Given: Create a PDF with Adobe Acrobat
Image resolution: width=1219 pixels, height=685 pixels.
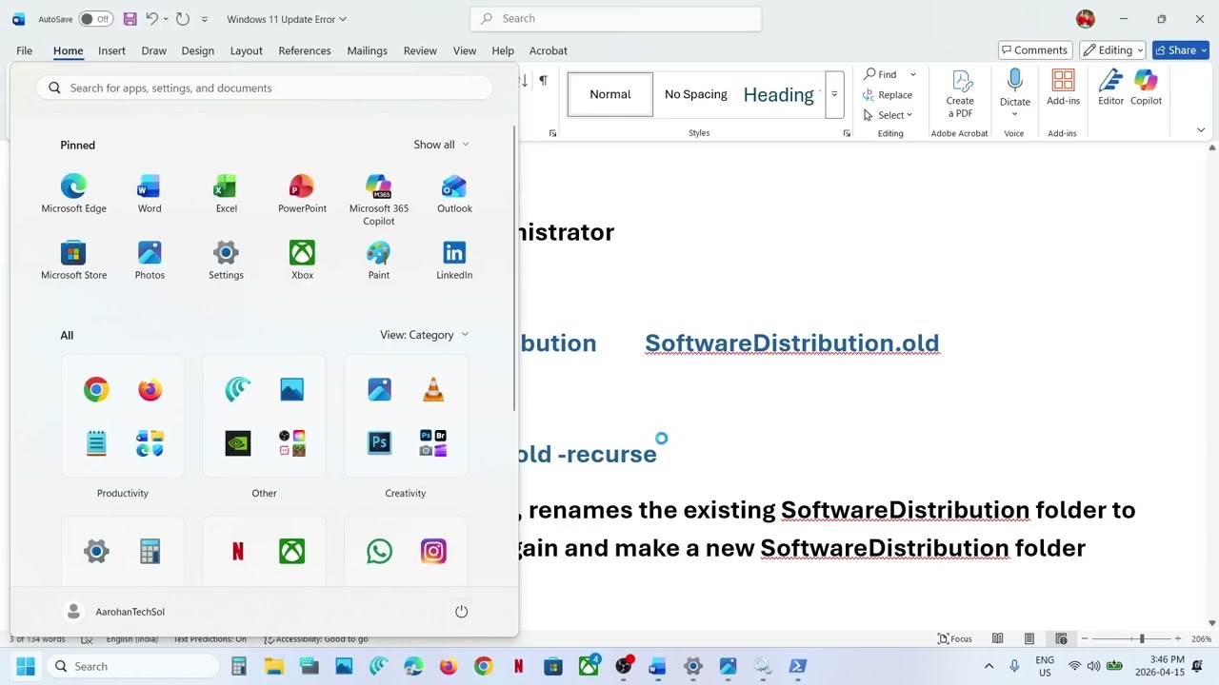Looking at the screenshot, I should [x=960, y=93].
